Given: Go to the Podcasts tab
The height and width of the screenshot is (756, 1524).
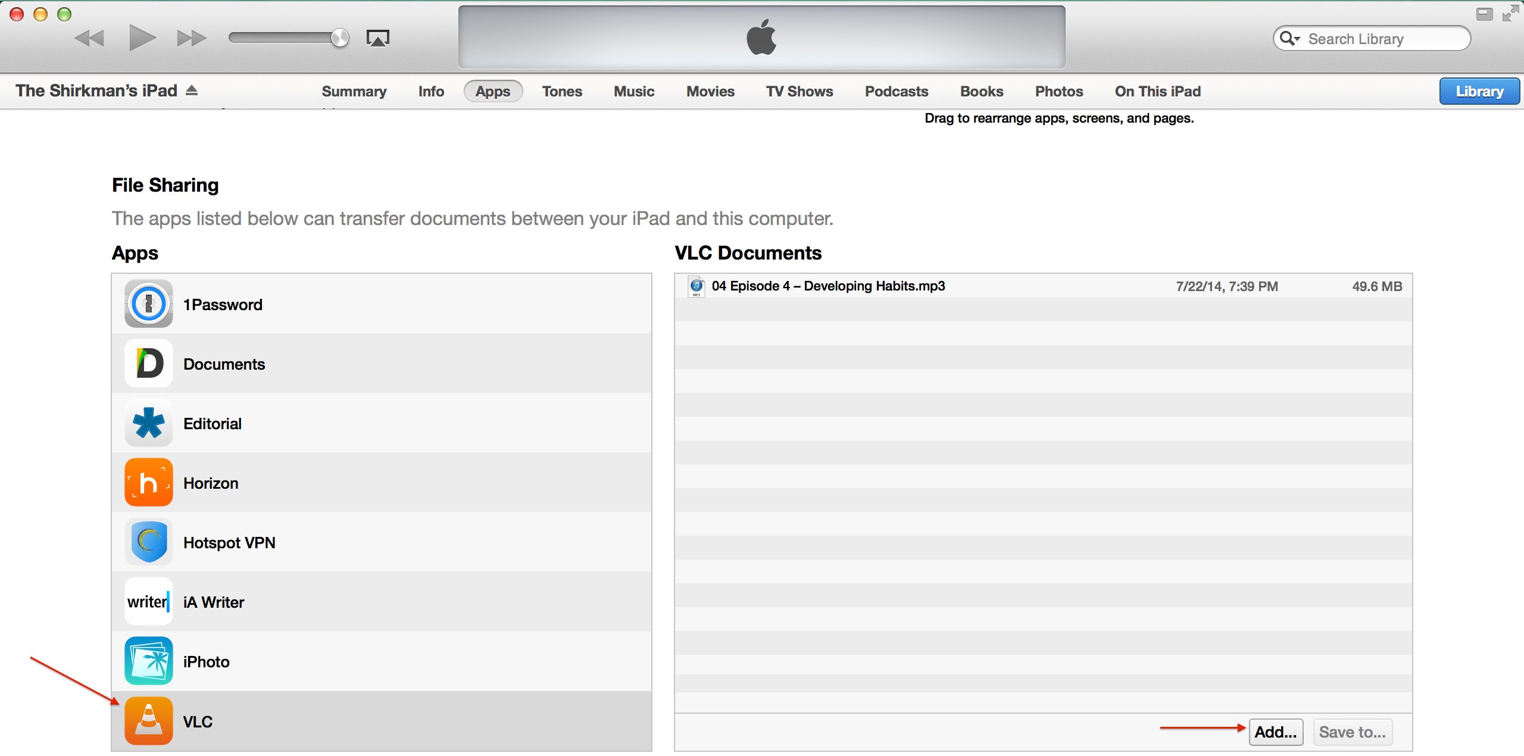Looking at the screenshot, I should pos(897,91).
